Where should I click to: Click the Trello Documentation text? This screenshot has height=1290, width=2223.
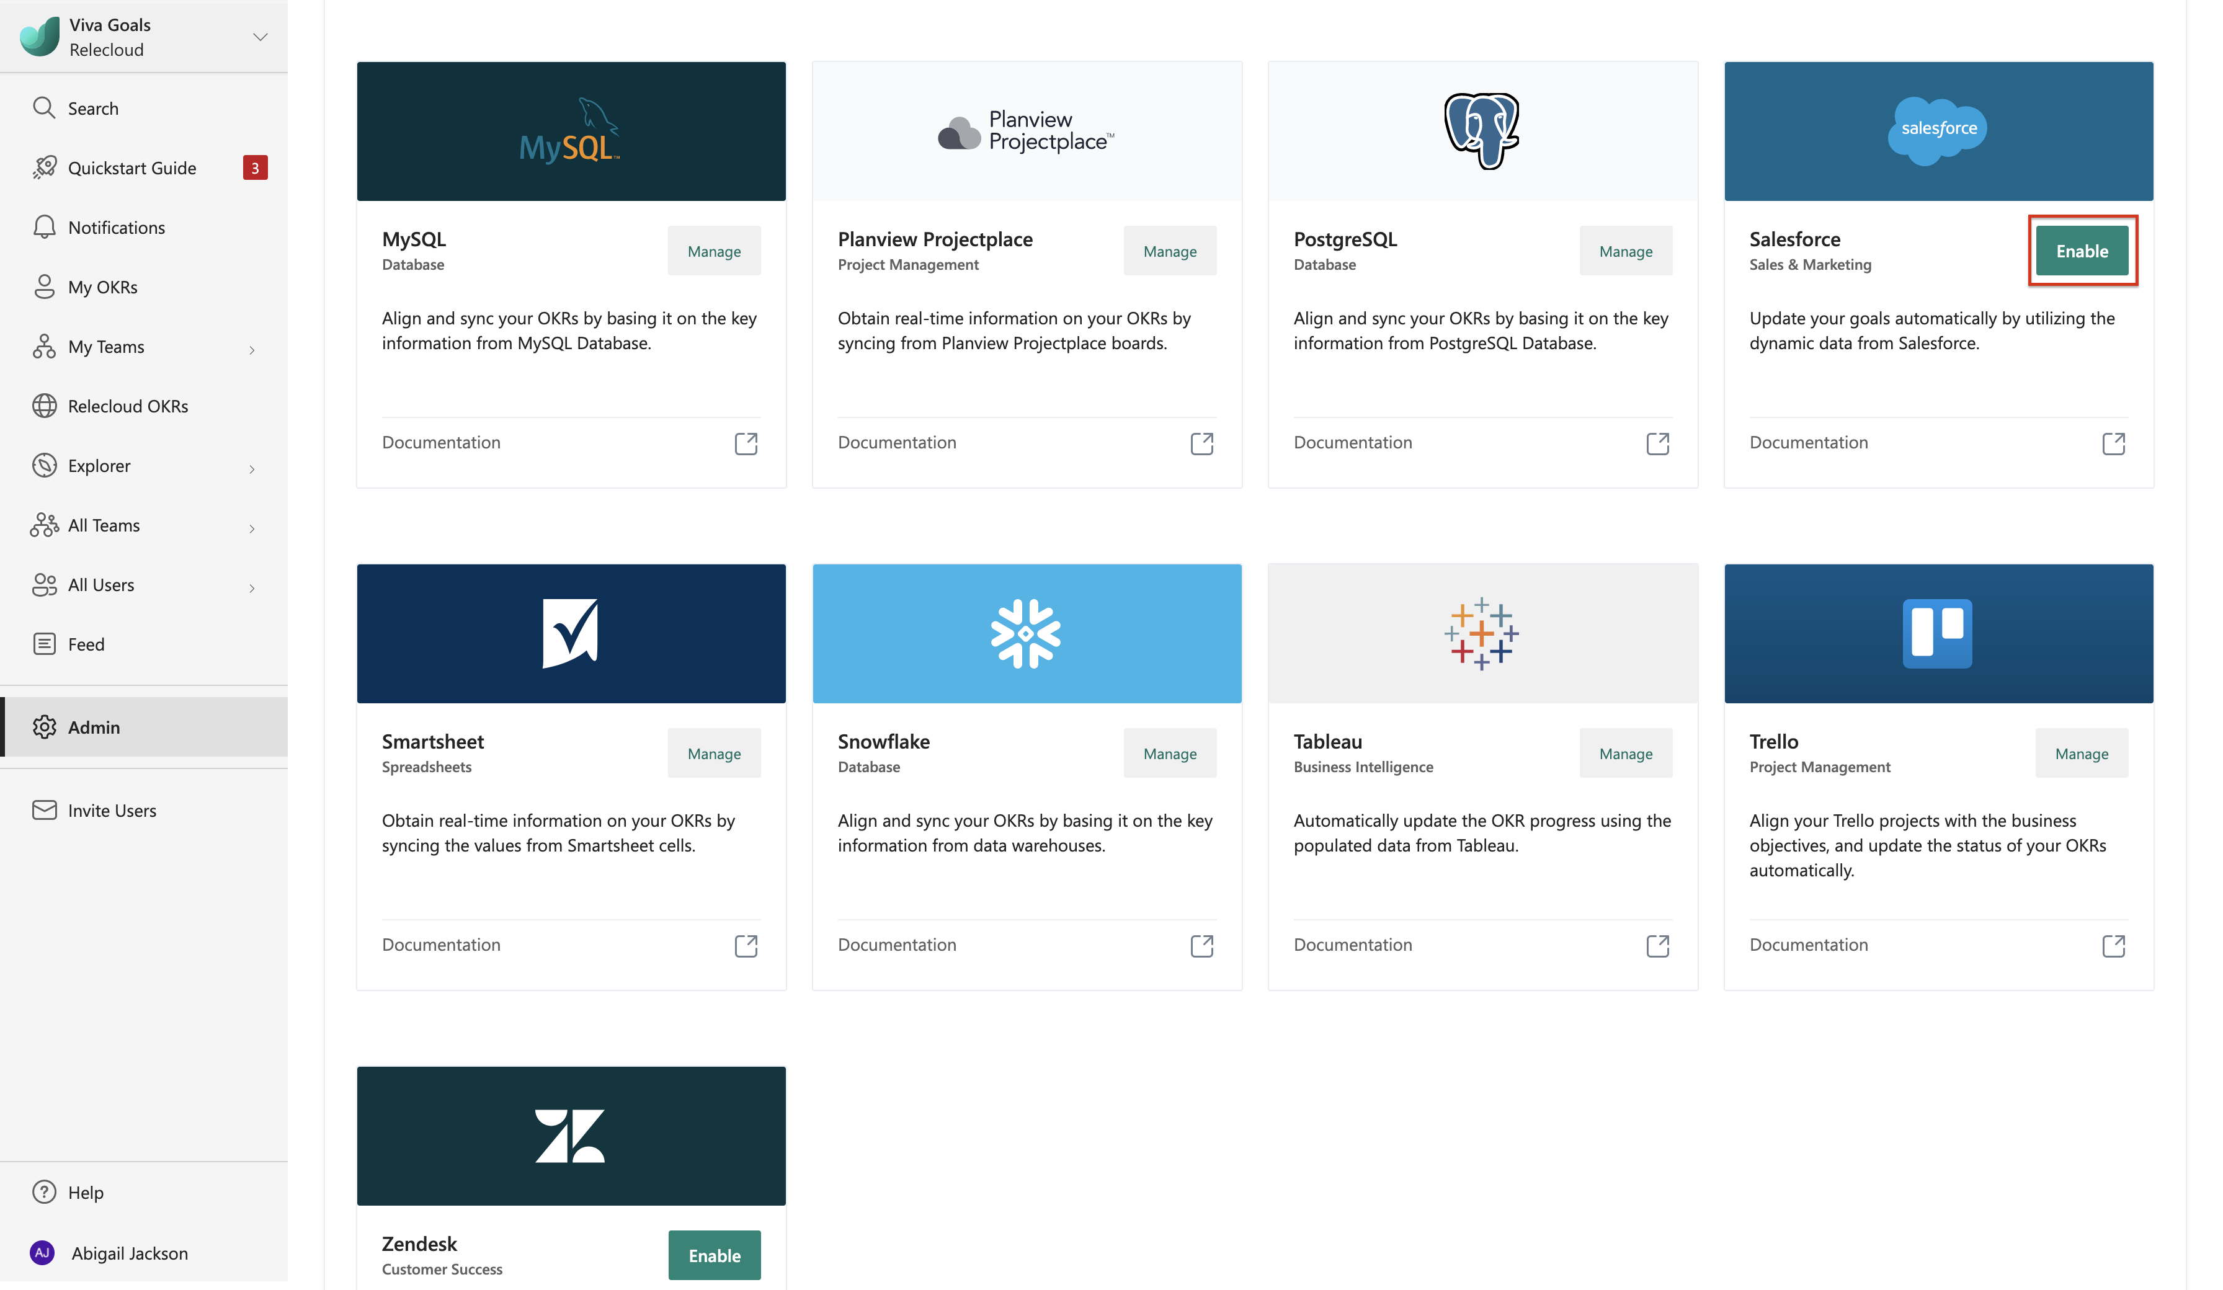point(1809,945)
